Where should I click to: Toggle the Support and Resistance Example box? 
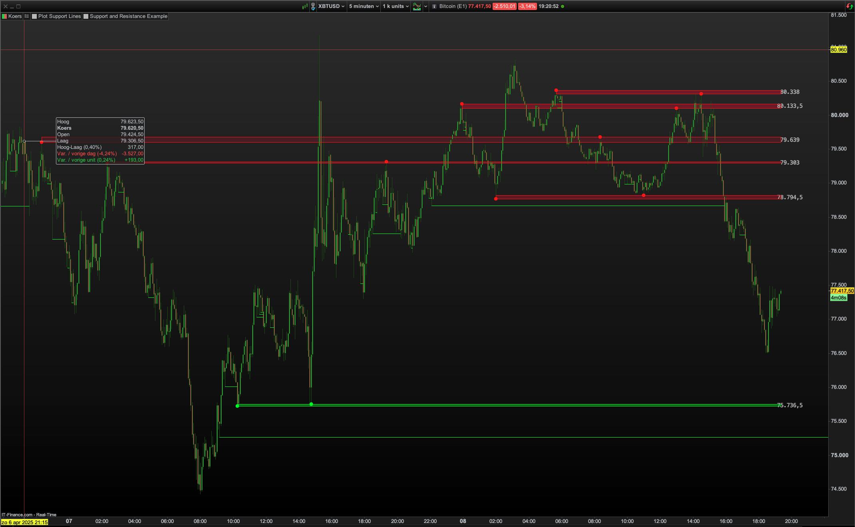coord(86,16)
